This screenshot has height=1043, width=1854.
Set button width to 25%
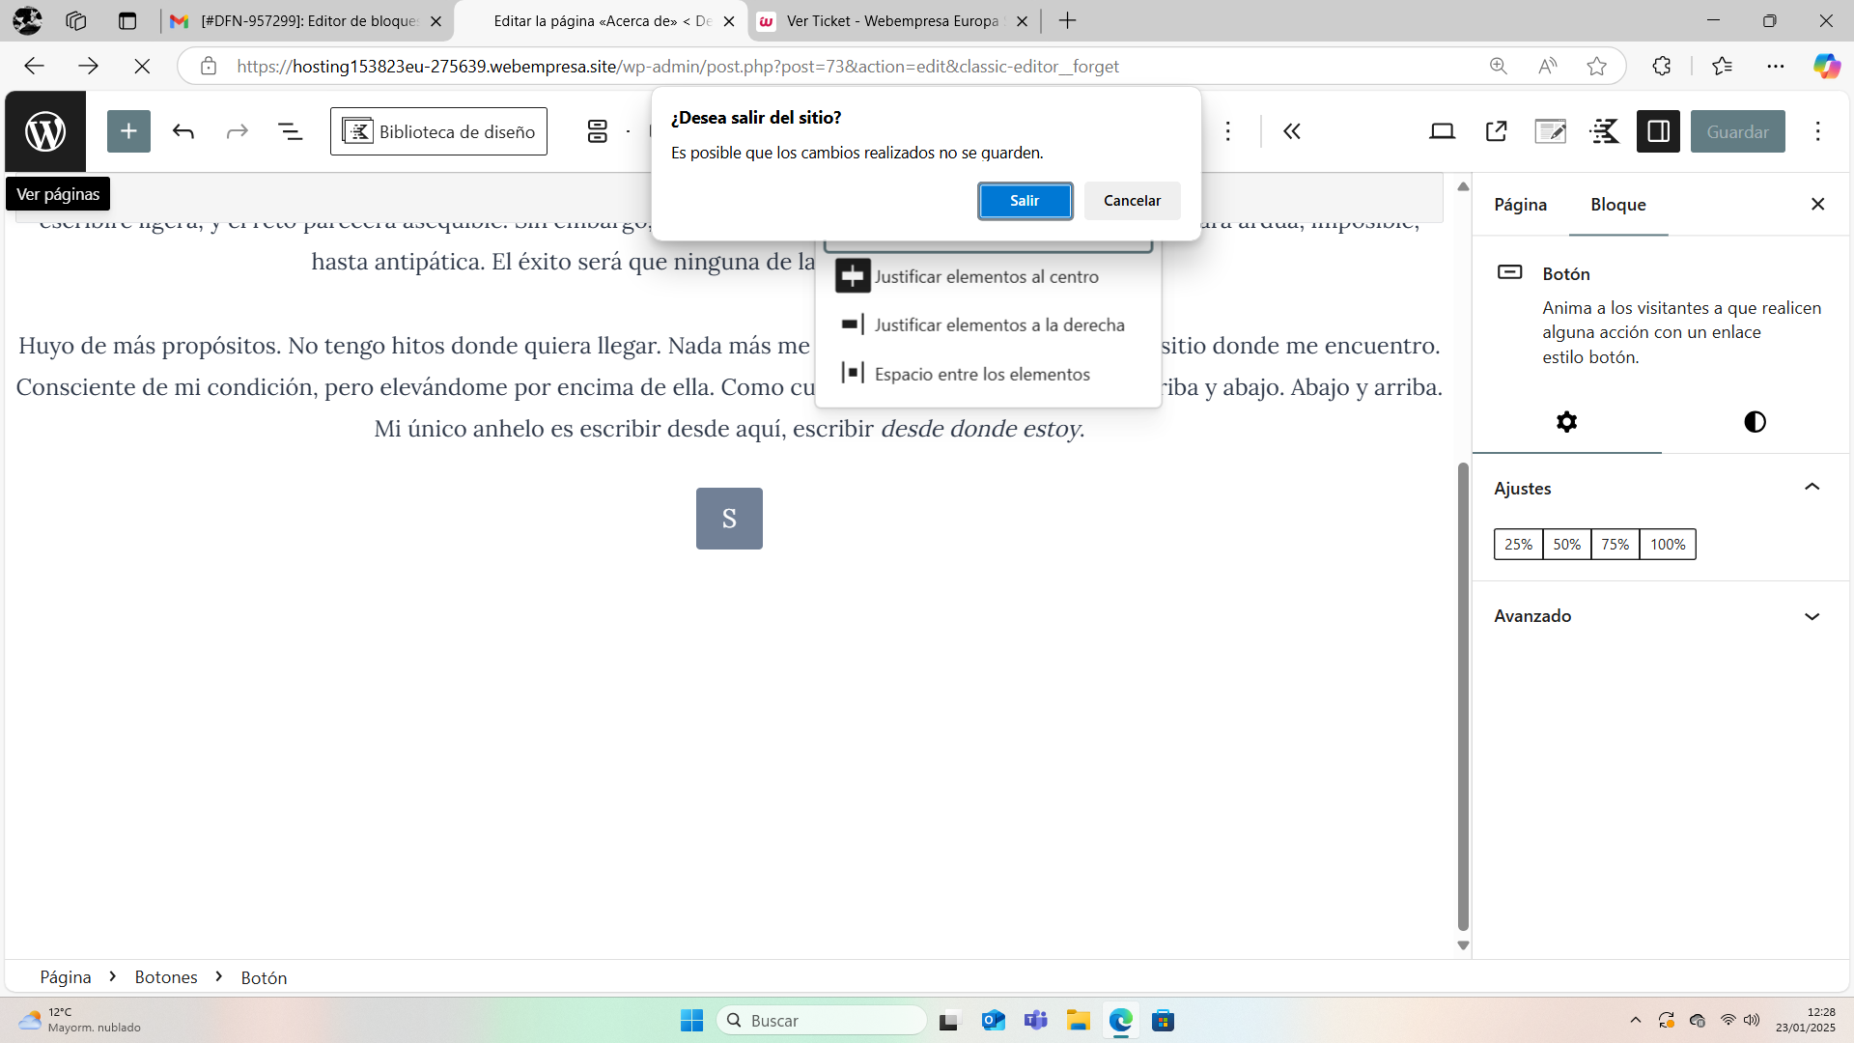tap(1518, 545)
